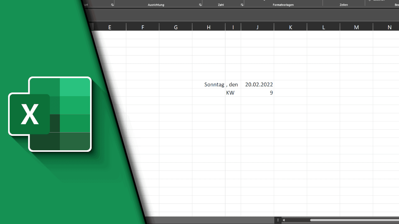
Task: Open the Zahl format dialog launcher
Action: coord(242,5)
